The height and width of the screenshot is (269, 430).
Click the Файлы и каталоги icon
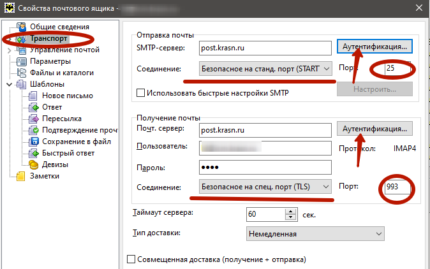[22, 73]
